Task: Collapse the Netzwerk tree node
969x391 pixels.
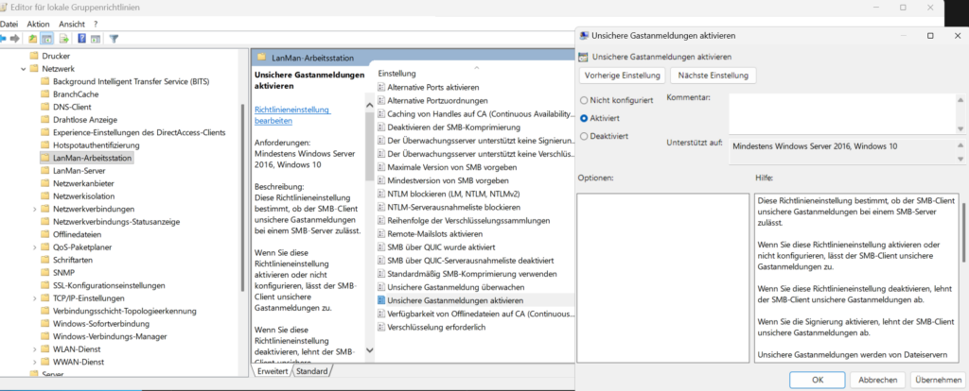Action: 22,69
